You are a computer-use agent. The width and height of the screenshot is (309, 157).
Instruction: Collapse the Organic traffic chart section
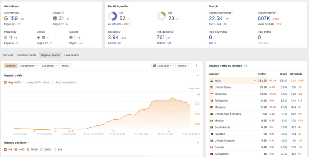[198, 75]
